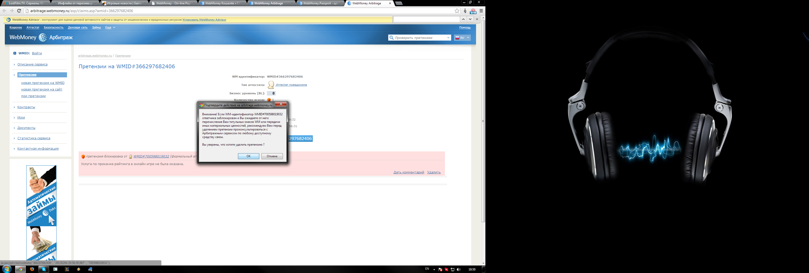Jump to previous find-in-page result

pyautogui.click(x=463, y=19)
